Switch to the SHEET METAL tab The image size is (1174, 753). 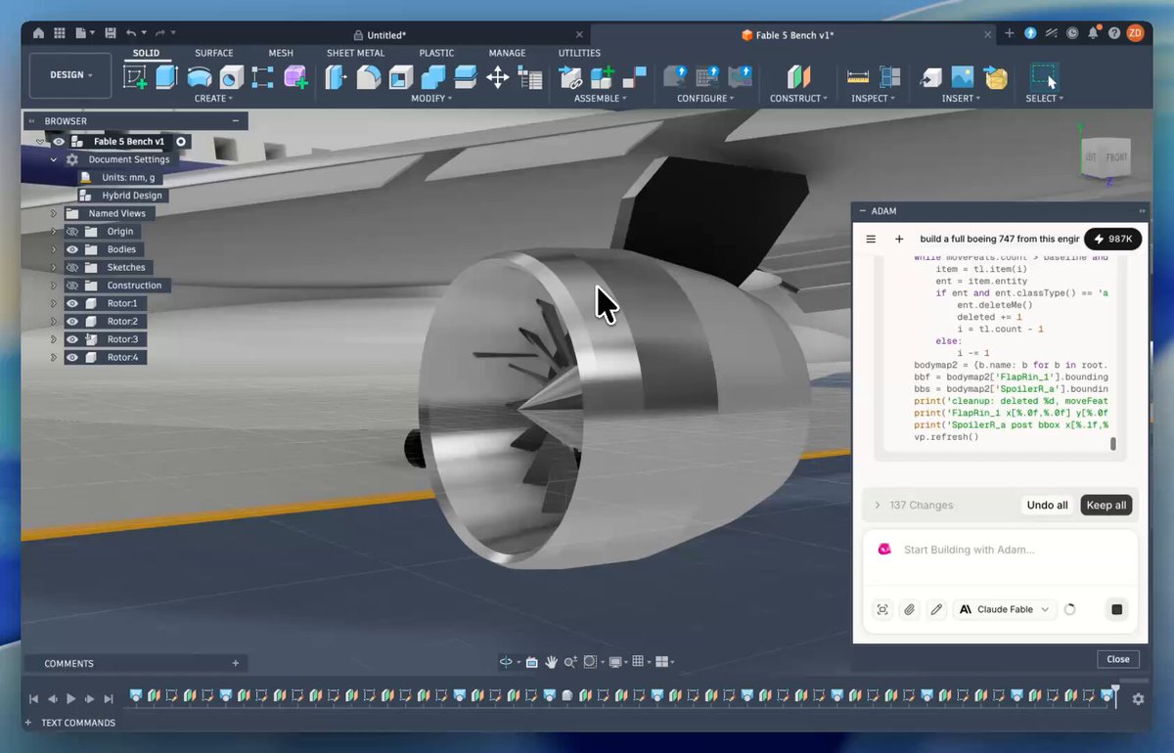[355, 53]
